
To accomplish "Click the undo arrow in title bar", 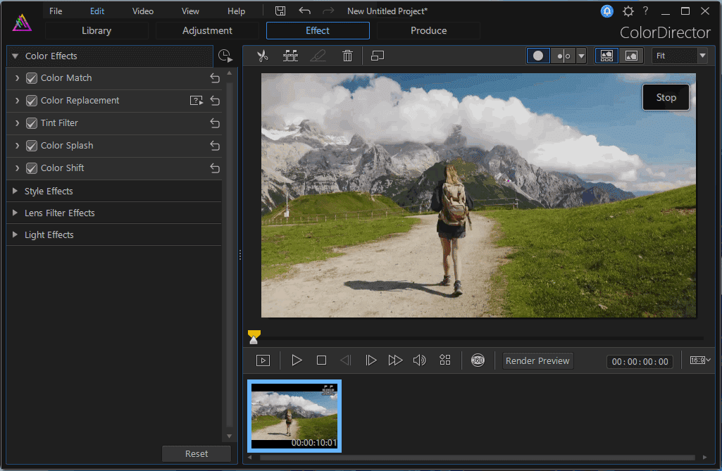I will (304, 11).
